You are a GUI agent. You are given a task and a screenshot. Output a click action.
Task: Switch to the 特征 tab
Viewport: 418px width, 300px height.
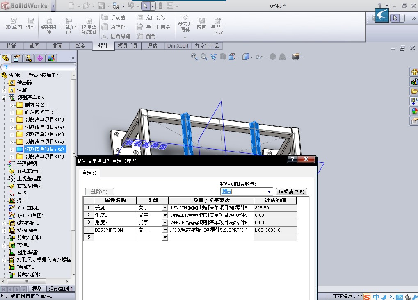(x=11, y=46)
